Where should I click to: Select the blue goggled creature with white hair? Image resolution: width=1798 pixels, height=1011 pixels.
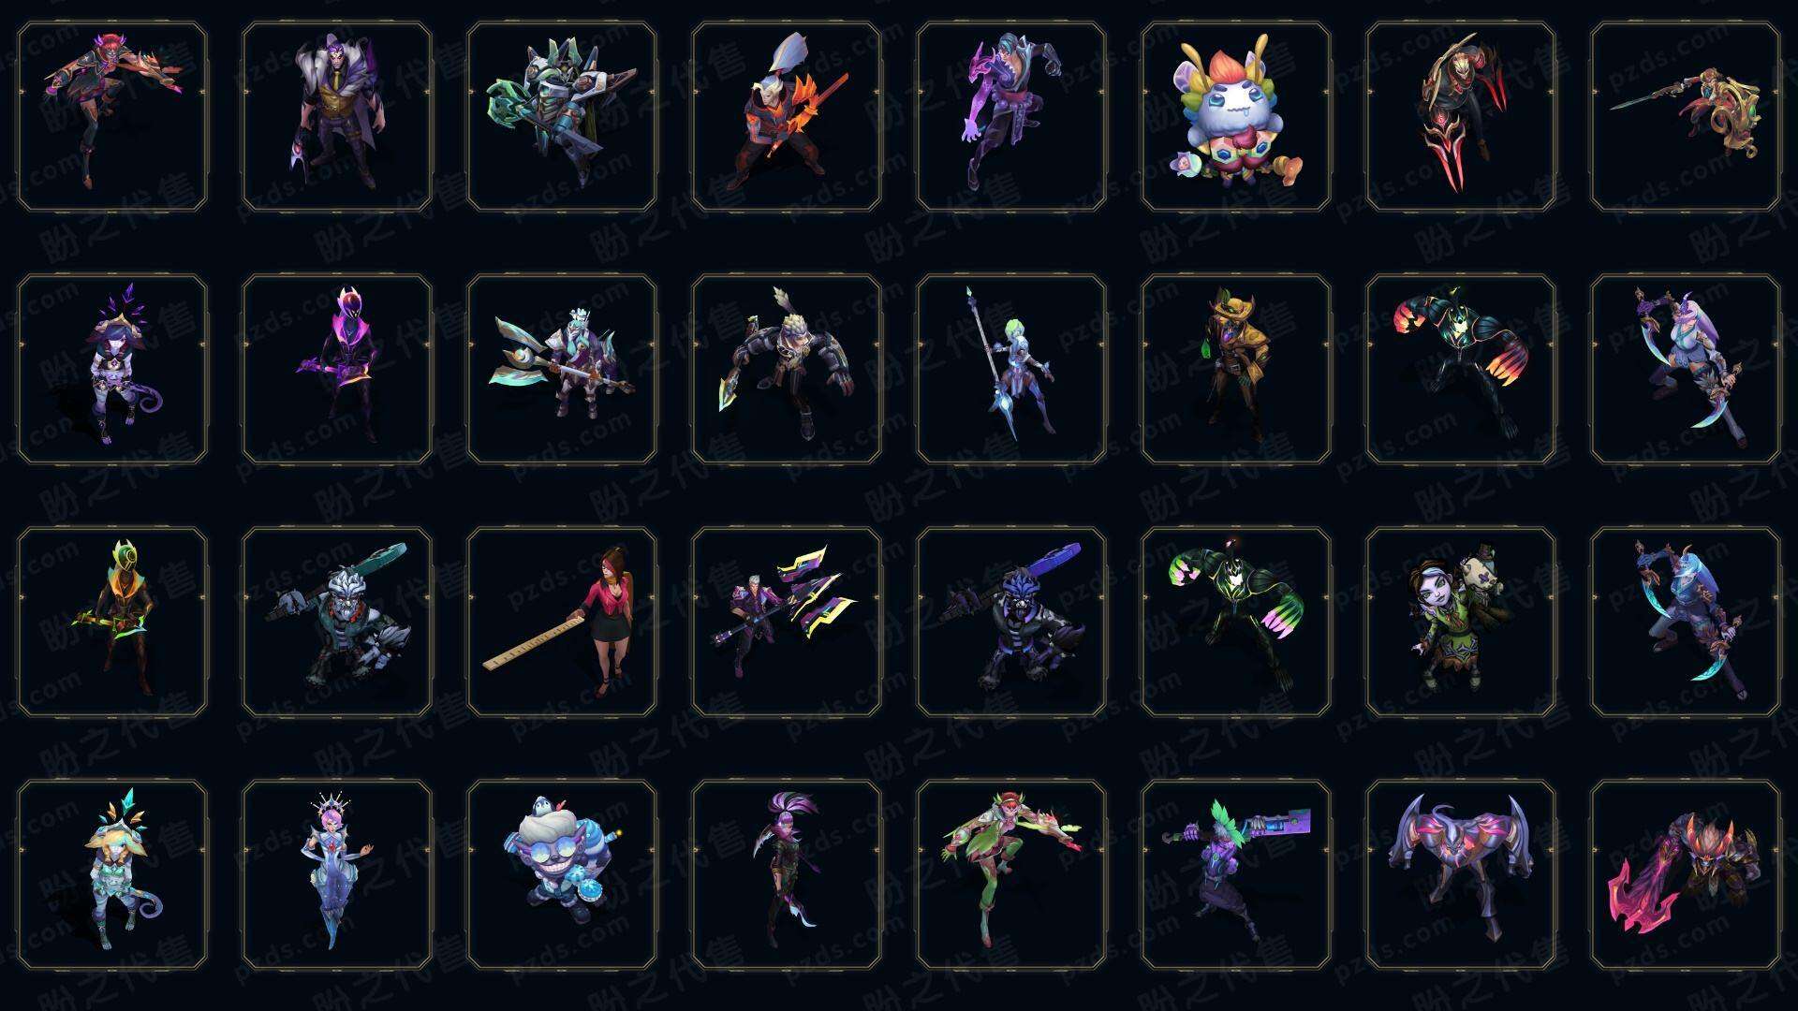tap(562, 874)
